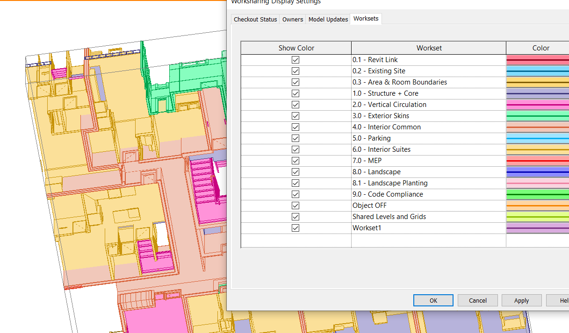Viewport: 569px width, 333px height.
Task: Disable color display for 2.0 - Vertical Circulation
Action: (295, 104)
